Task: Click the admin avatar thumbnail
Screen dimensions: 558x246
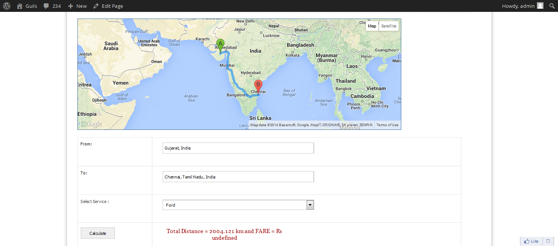Action: [x=540, y=6]
